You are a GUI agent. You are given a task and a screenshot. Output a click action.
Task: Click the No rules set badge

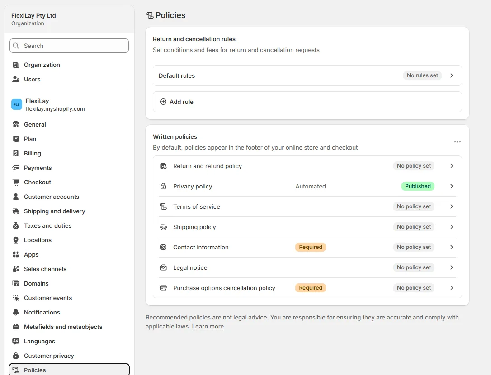(422, 75)
